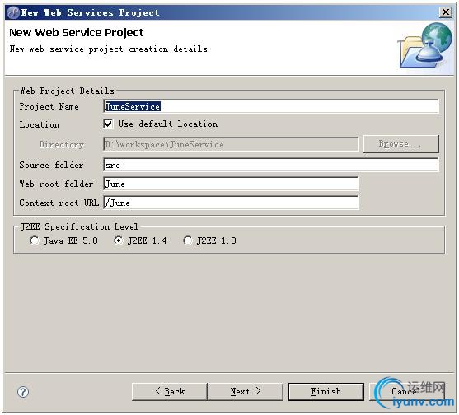Click the 'Web Project Details' group label
The height and width of the screenshot is (415, 459).
[67, 91]
